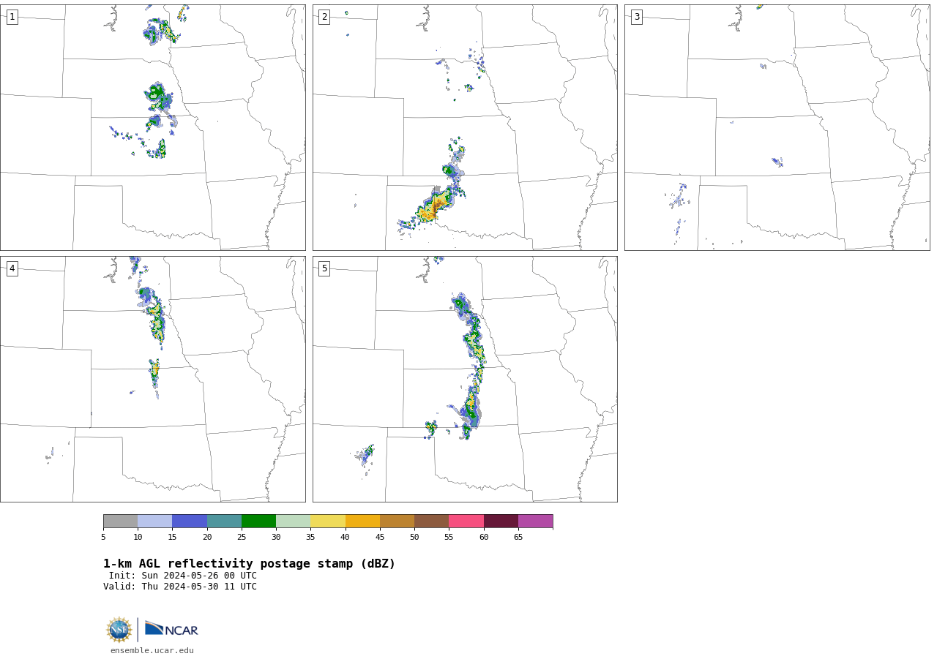Click the colorbar tick label 10
The width and height of the screenshot is (937, 659).
(x=138, y=538)
